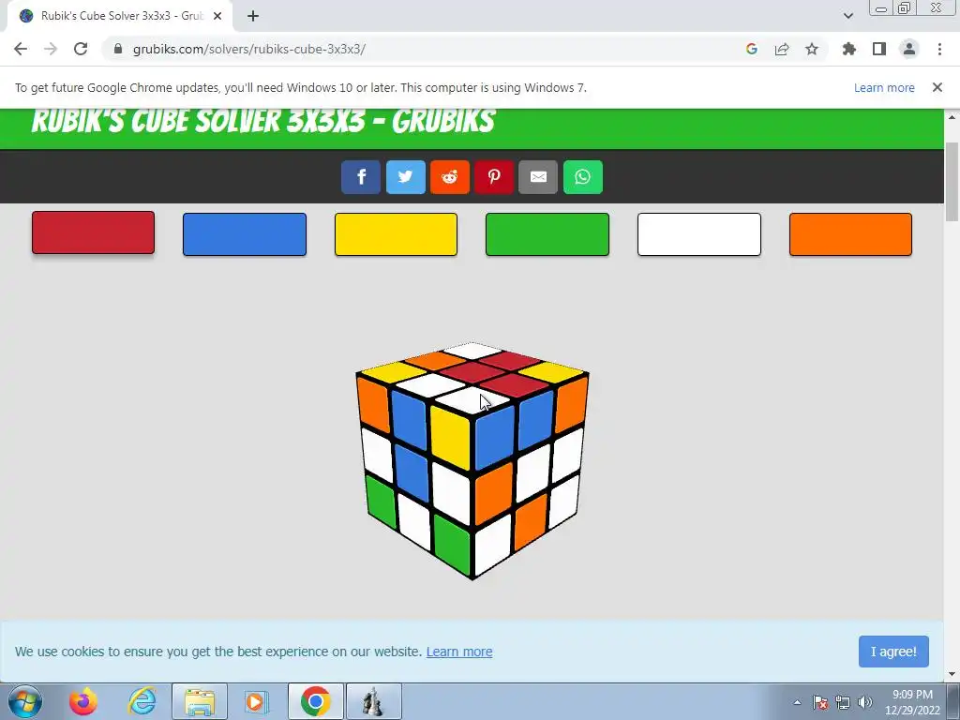Share page via email icon
Viewport: 960px width, 720px height.
pyautogui.click(x=538, y=177)
